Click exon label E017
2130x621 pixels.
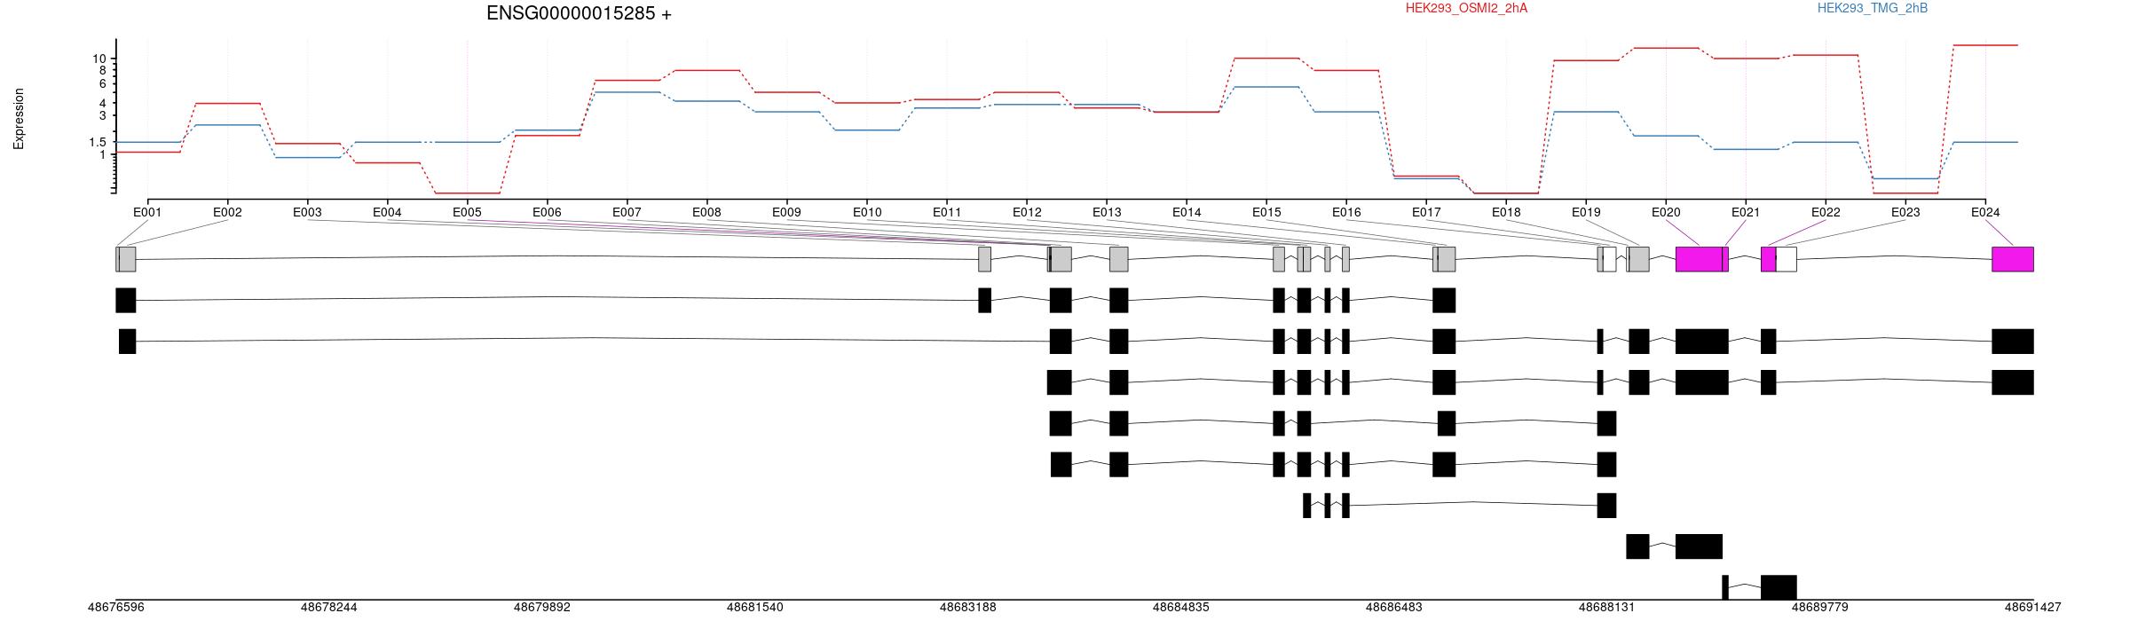point(1426,212)
